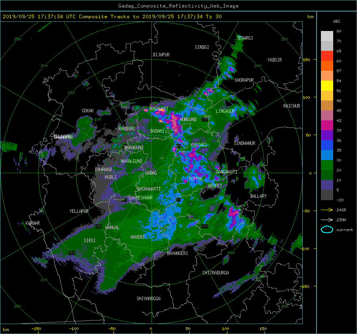This screenshot has width=357, height=334.
Task: Click the LAXMESHWAR city label
Action: 140,198
